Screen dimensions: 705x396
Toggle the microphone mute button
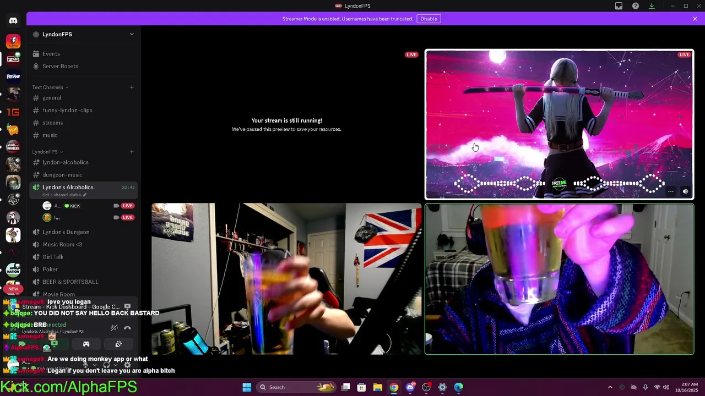[x=85, y=365]
